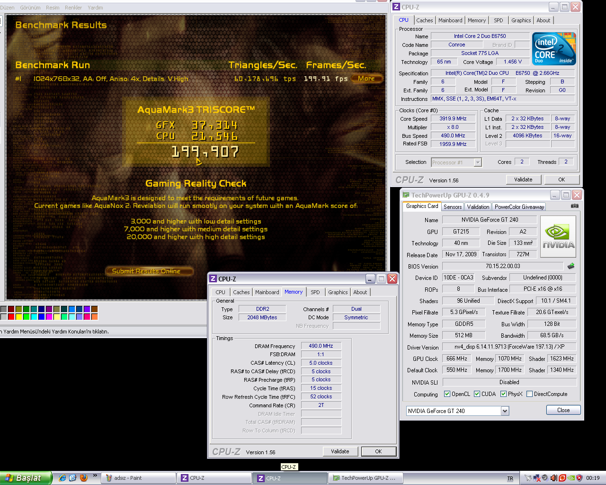
Task: Click OK in the top CPU-Z window
Action: click(x=561, y=180)
